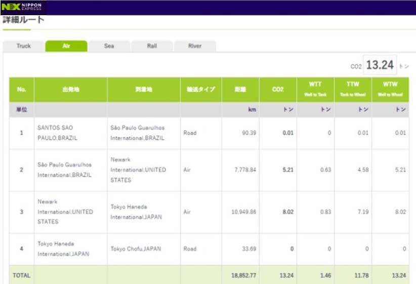Screen dimensions: 416x284
Task: Click the CO2 column header
Action: (x=278, y=90)
